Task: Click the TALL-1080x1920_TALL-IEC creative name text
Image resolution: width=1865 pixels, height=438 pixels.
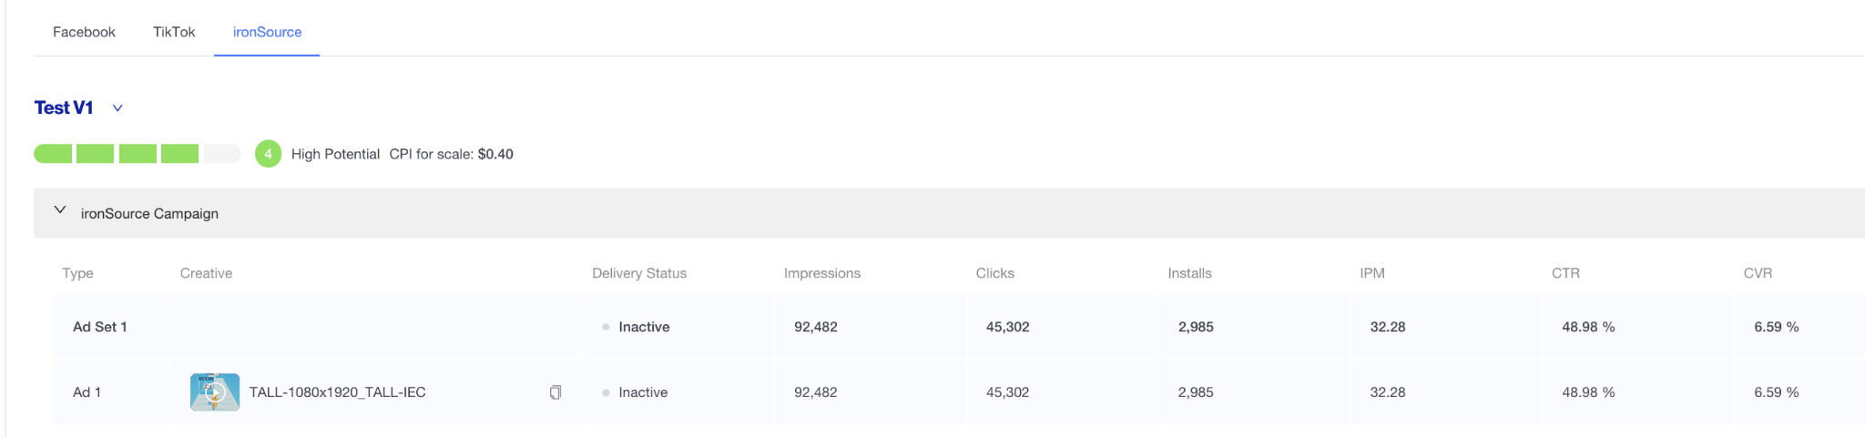Action: coord(337,392)
